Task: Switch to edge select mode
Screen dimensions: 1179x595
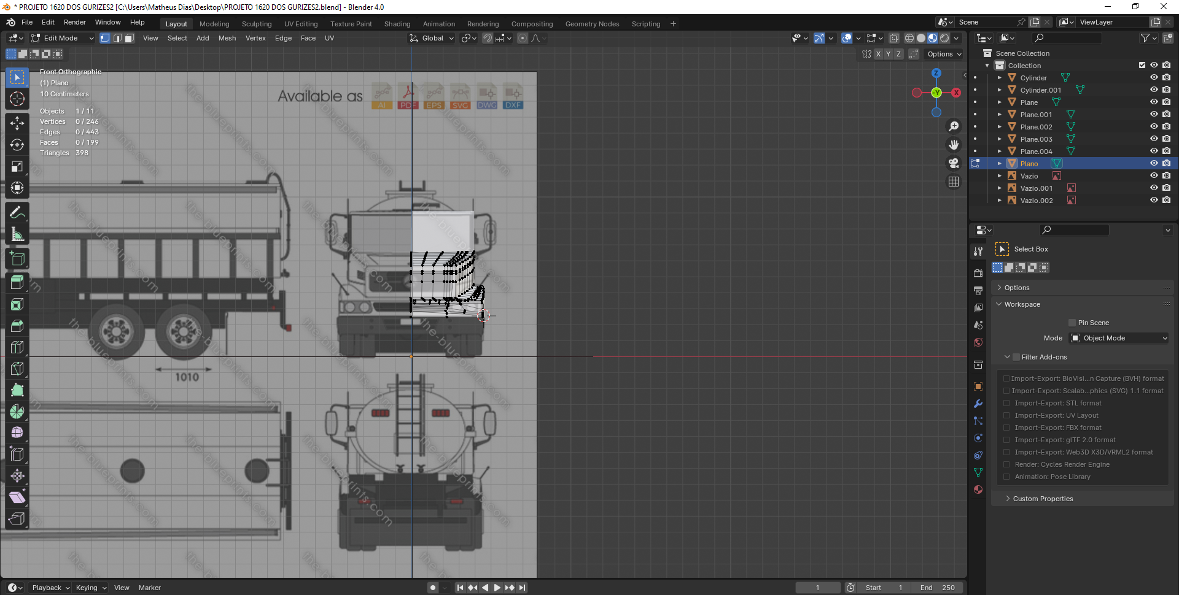Action: click(x=117, y=38)
